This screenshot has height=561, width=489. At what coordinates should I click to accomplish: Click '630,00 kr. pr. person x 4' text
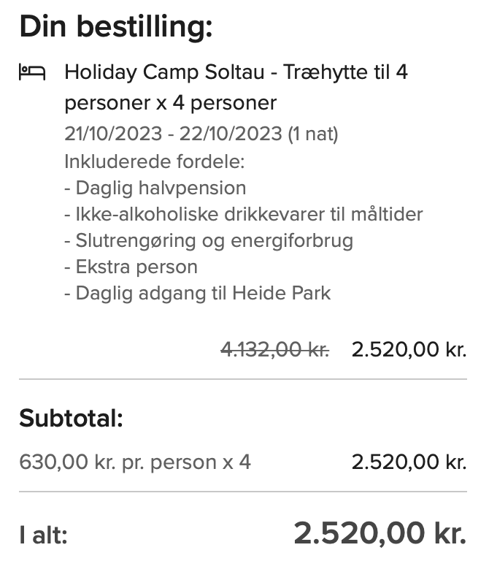(135, 462)
